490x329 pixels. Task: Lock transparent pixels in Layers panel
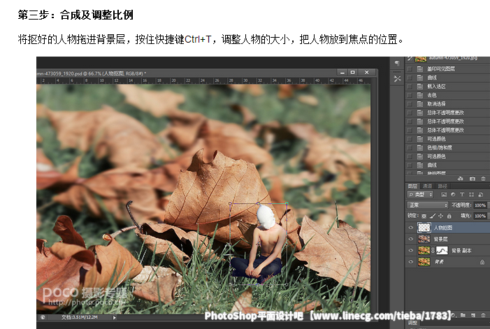pos(424,216)
